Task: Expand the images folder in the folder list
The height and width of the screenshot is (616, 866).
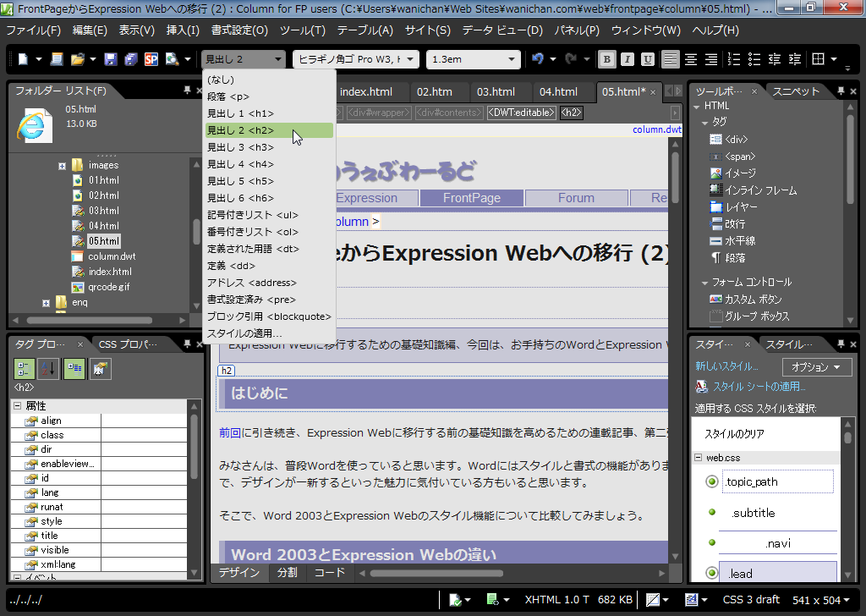Action: pyautogui.click(x=62, y=166)
